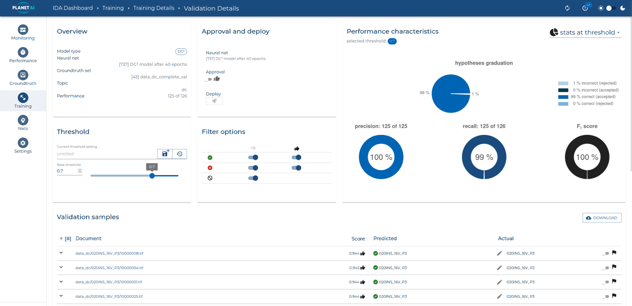The image size is (632, 306).
Task: Click the PLANET AI logo
Action: (x=23, y=8)
